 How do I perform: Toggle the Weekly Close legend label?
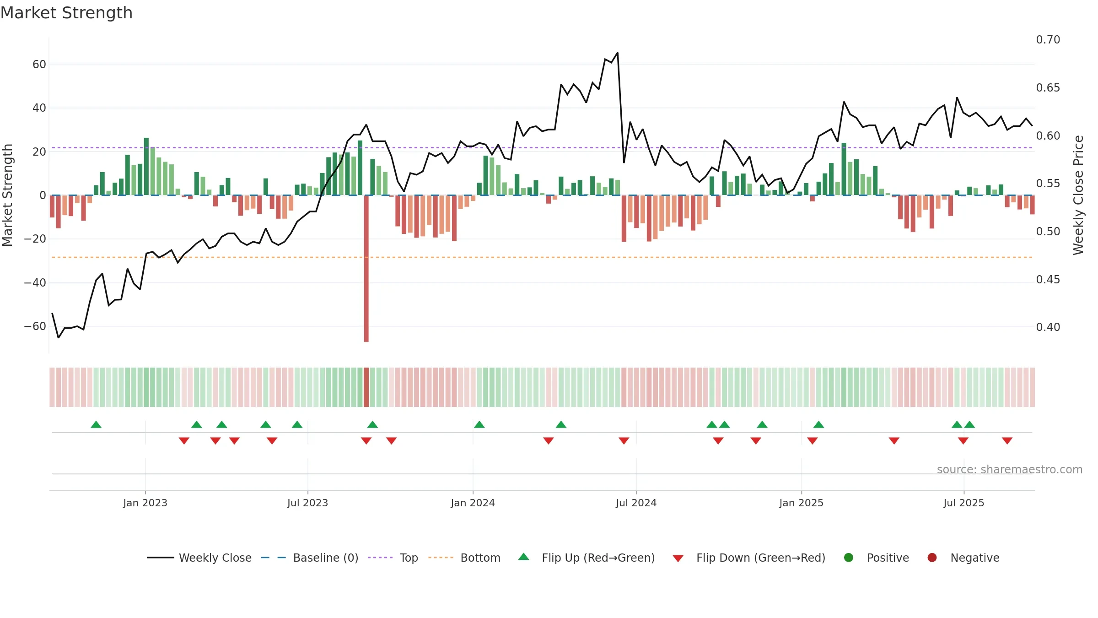click(x=215, y=558)
